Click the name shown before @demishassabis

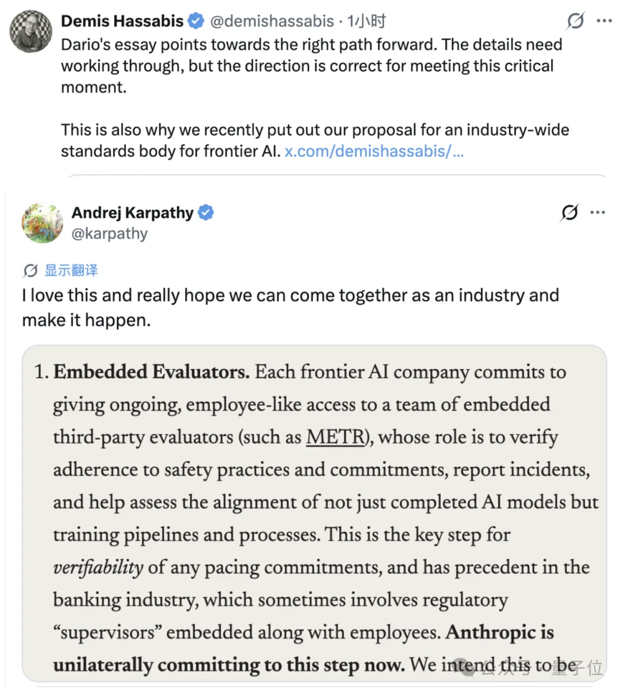122,21
